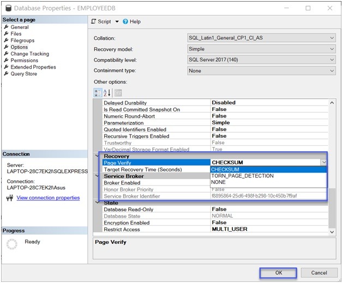The width and height of the screenshot is (342, 283).
Task: Click the Help button
Action: point(132,22)
